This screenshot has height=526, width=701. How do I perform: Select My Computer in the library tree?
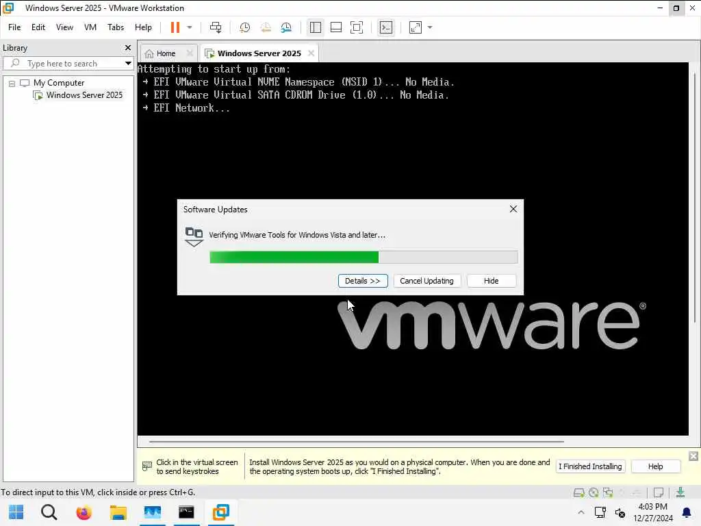[59, 83]
